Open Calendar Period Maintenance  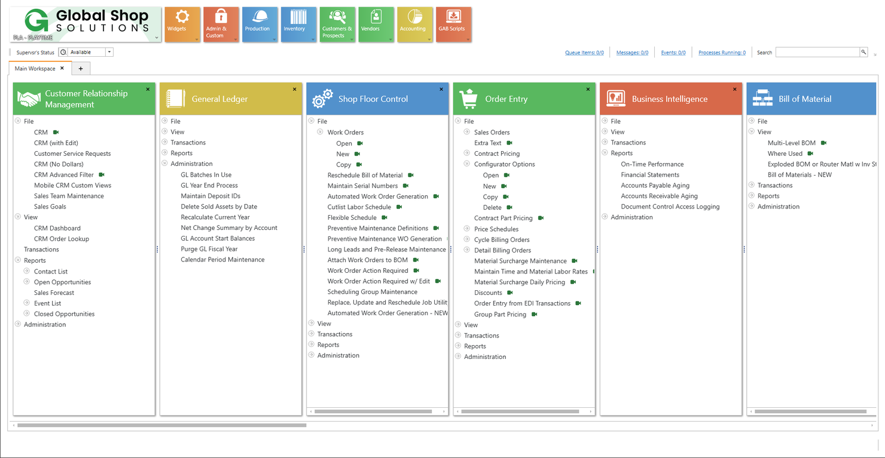tap(222, 260)
